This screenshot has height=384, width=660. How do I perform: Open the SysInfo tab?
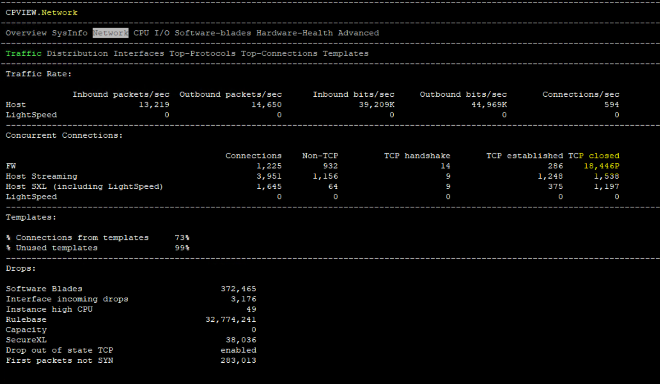(x=69, y=33)
